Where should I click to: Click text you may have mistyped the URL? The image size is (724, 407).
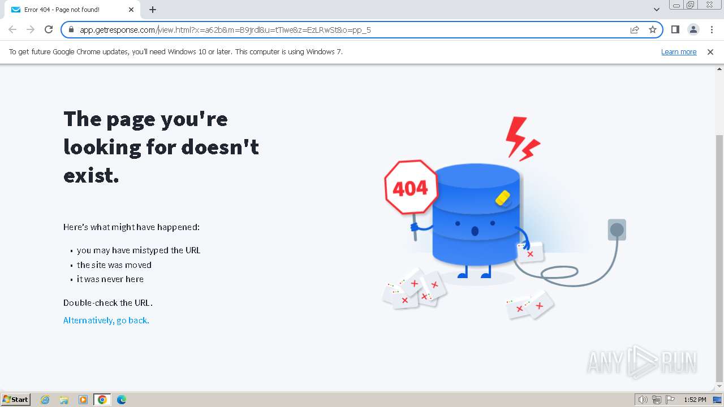pos(139,250)
